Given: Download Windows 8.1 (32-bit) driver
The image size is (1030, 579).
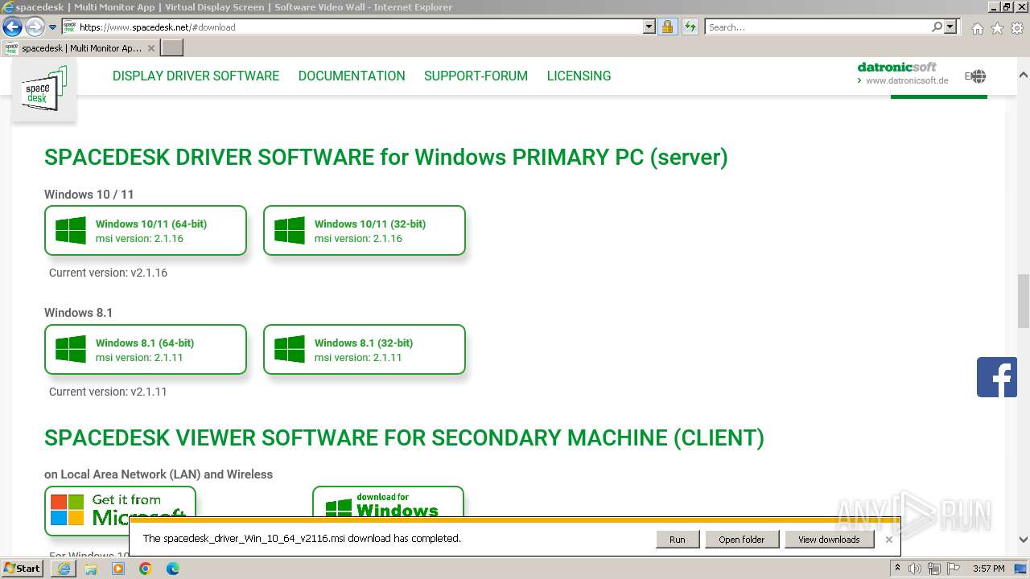Looking at the screenshot, I should (365, 350).
